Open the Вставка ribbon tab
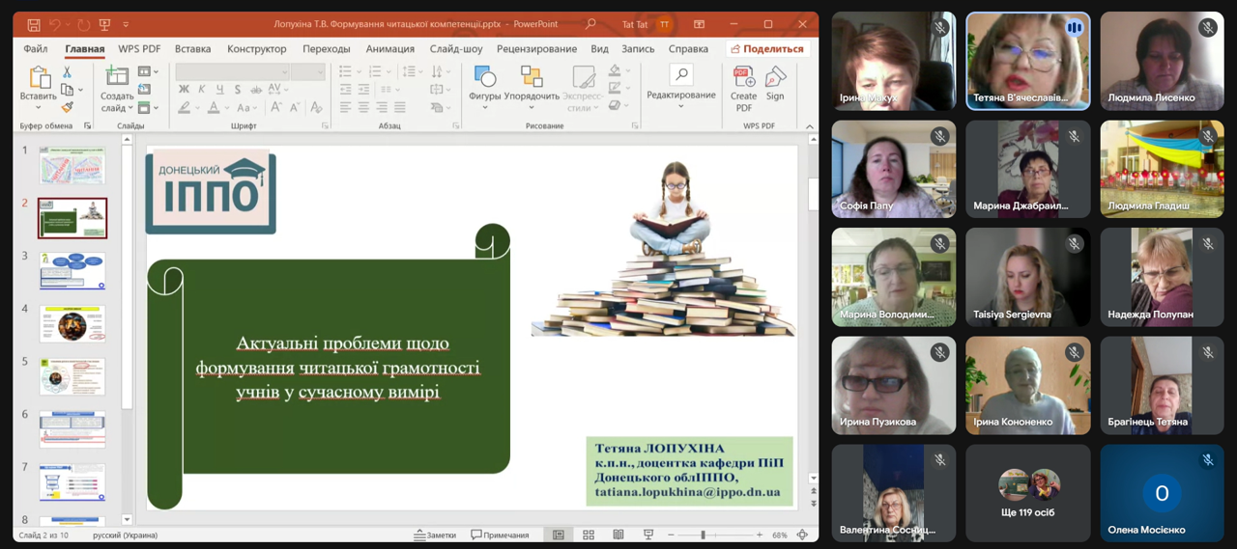Image resolution: width=1237 pixels, height=549 pixels. pyautogui.click(x=193, y=48)
